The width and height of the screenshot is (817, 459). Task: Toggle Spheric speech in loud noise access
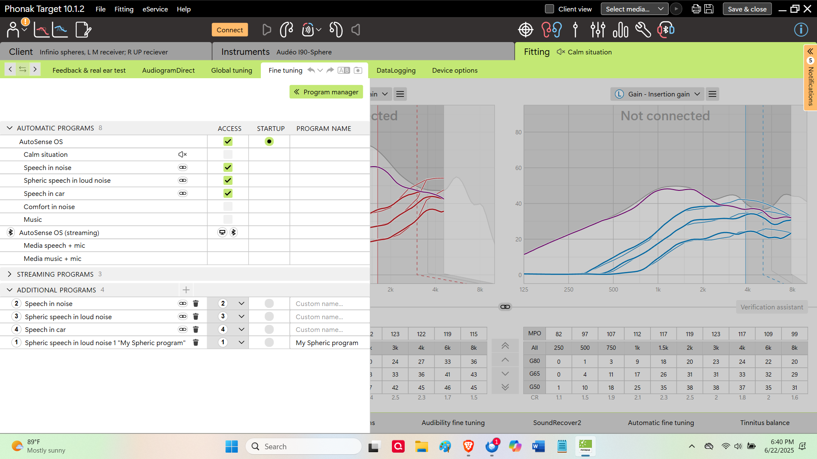click(228, 180)
